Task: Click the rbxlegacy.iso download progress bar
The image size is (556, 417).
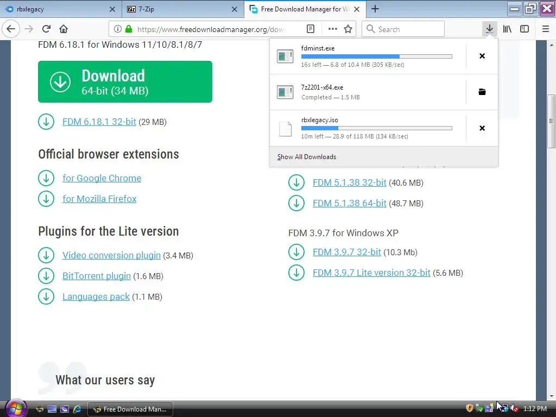Action: coord(377,128)
